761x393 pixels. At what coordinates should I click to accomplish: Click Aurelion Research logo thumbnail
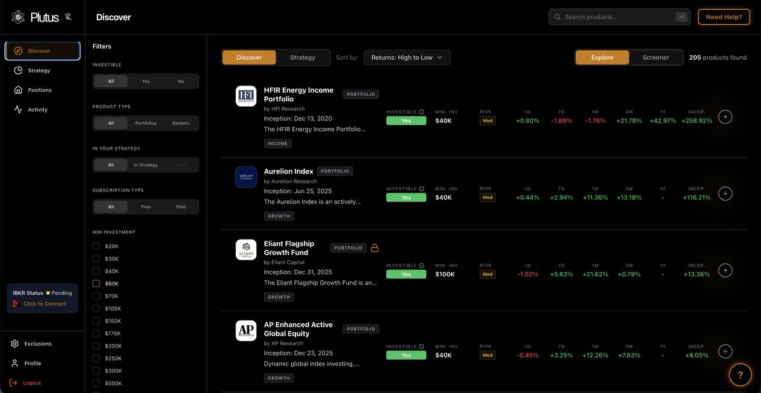click(246, 177)
